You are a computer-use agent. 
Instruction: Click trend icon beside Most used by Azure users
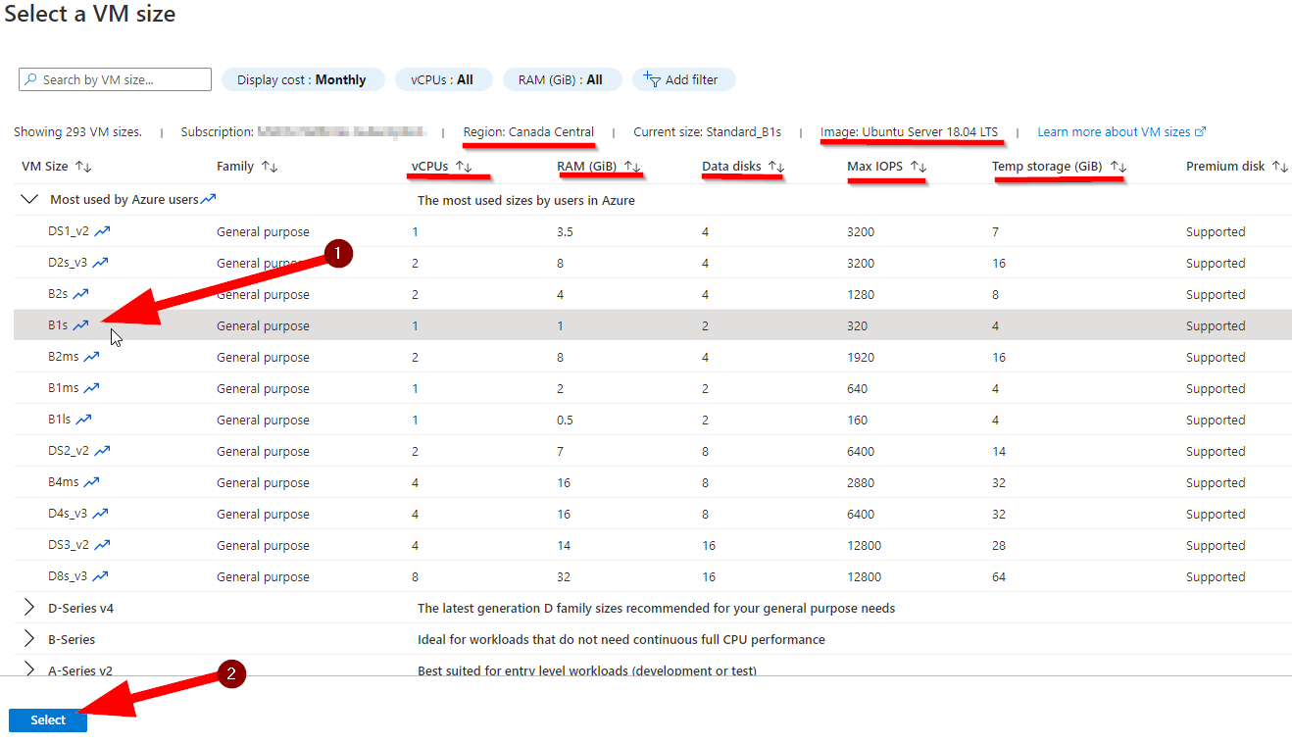208,200
